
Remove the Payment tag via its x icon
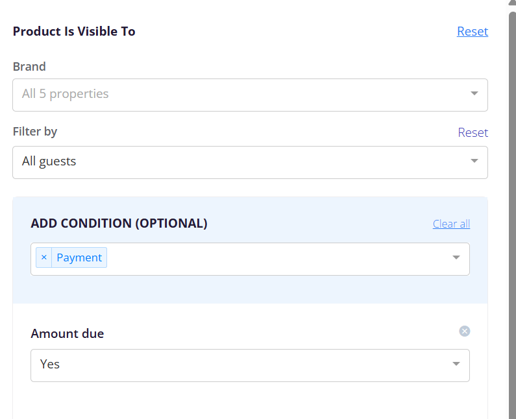point(43,257)
